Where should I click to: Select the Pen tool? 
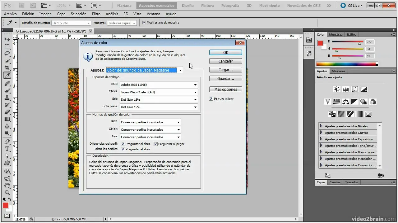7,142
